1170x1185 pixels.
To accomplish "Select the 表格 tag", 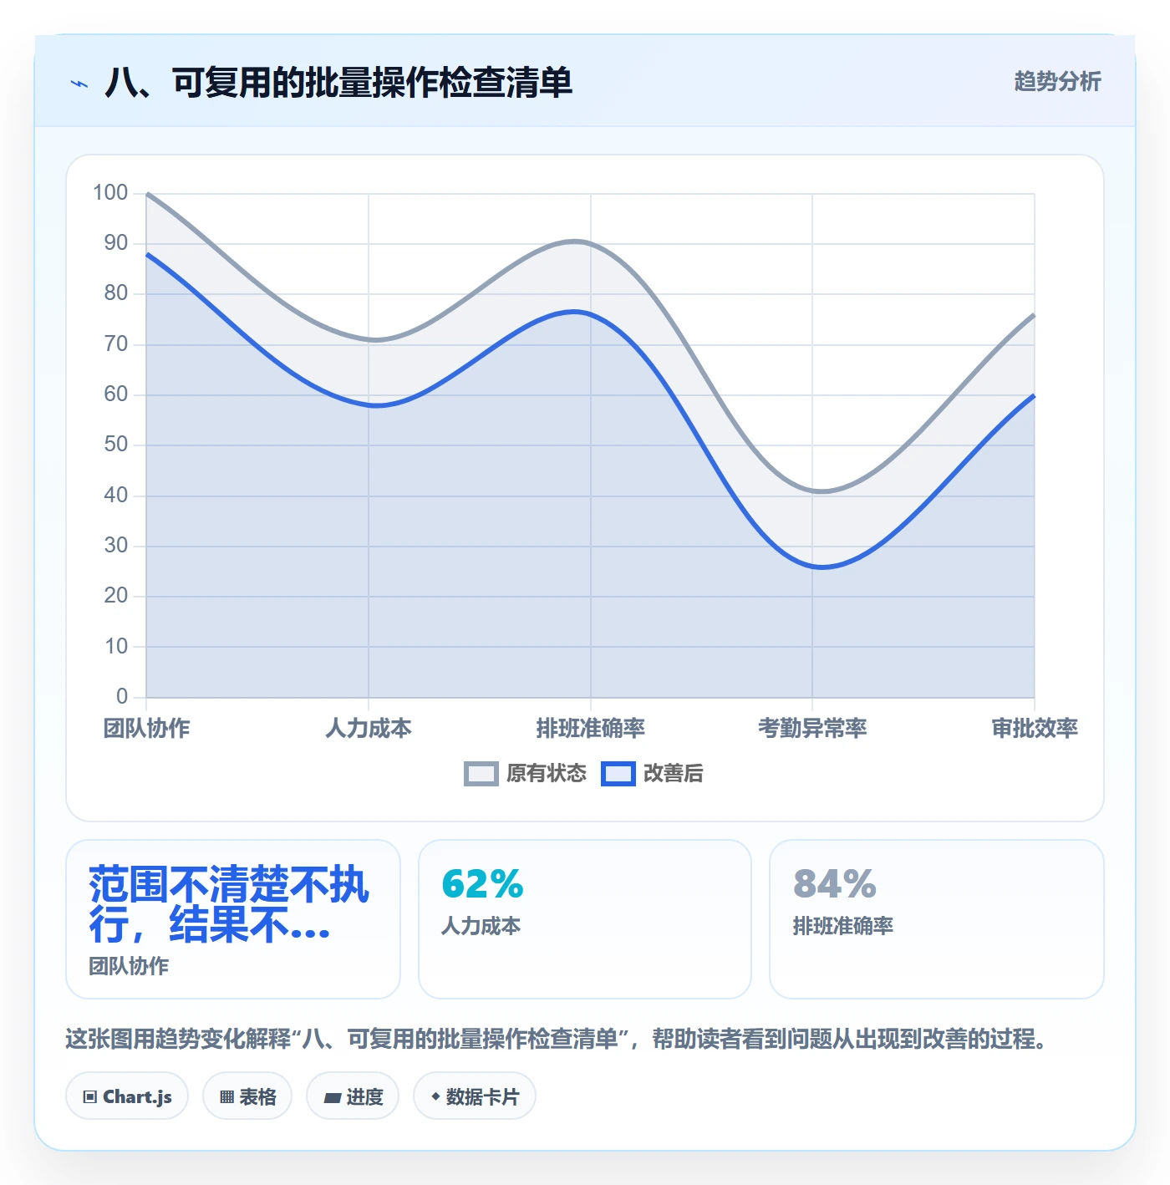I will pyautogui.click(x=247, y=1096).
